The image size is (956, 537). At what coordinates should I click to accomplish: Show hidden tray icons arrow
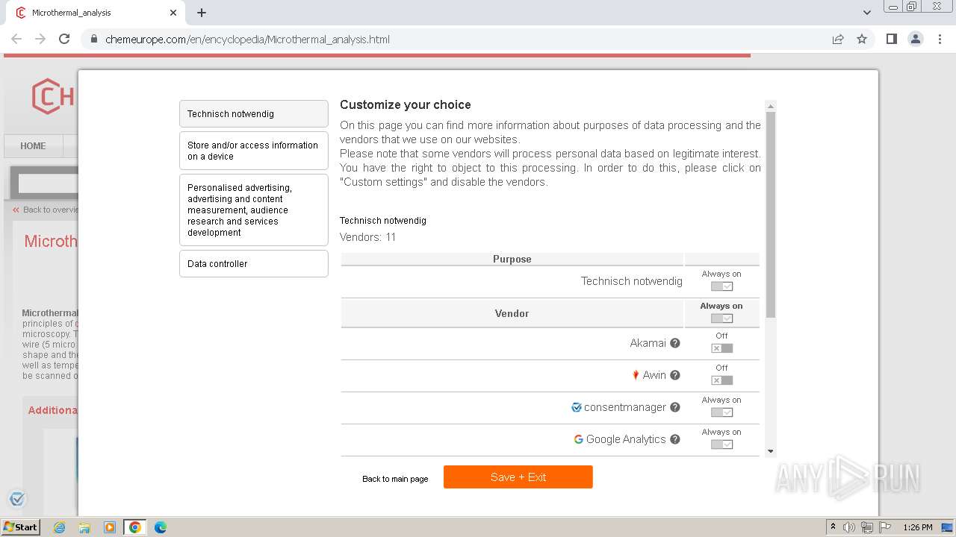pyautogui.click(x=833, y=527)
